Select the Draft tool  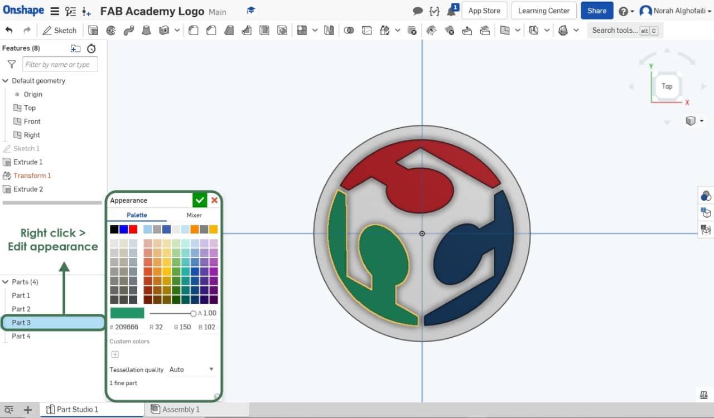229,30
